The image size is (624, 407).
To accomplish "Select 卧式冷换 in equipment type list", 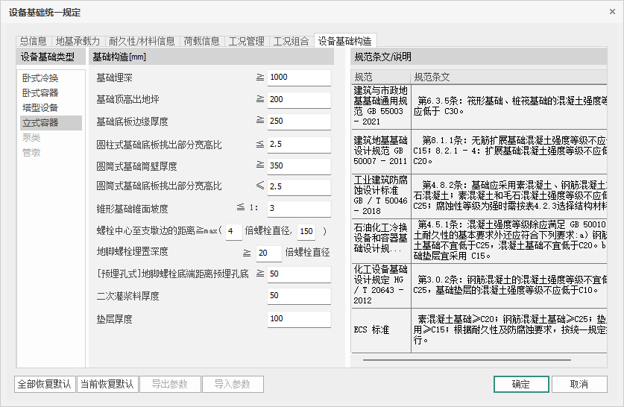I will tap(40, 78).
